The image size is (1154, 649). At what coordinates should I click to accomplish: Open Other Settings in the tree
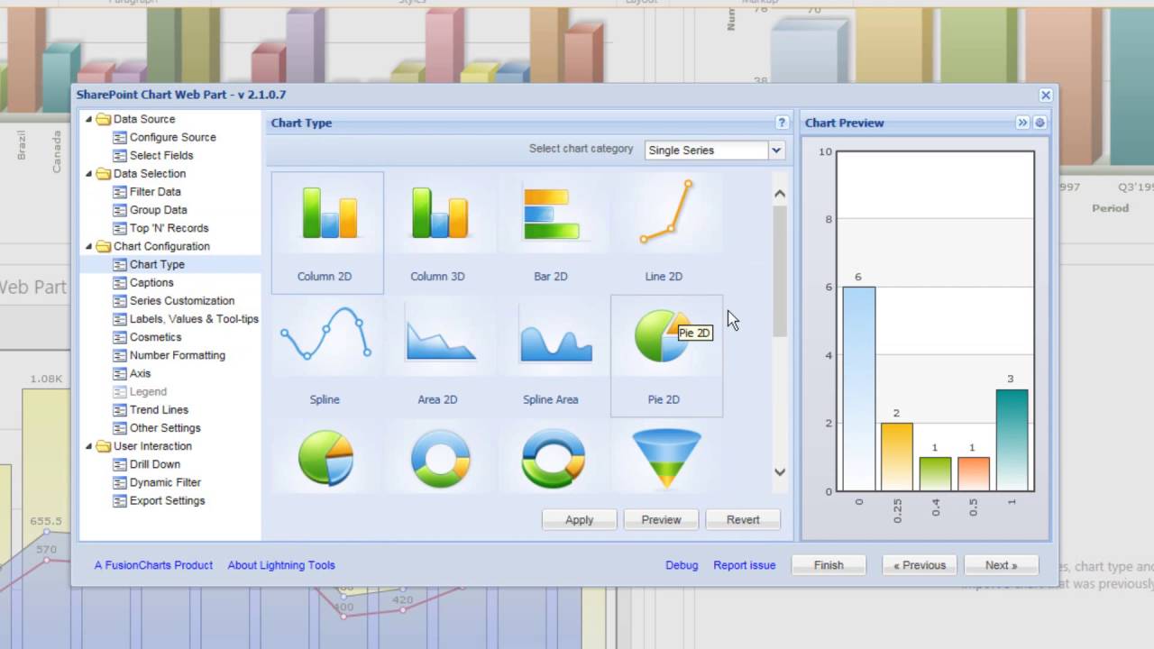(165, 428)
